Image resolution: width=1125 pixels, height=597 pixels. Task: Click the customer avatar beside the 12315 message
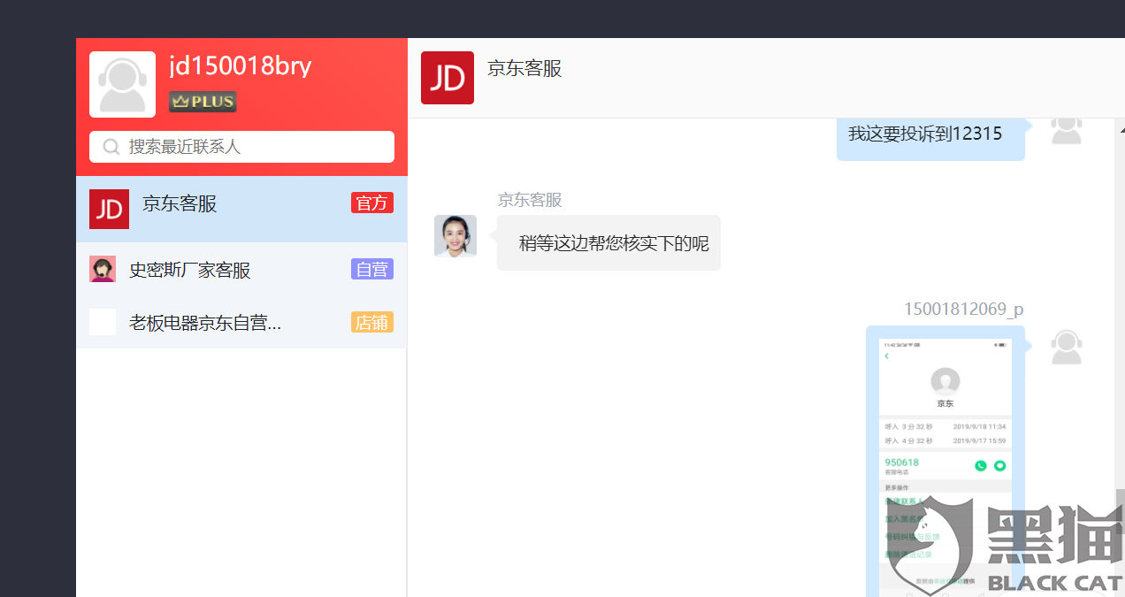1067,130
